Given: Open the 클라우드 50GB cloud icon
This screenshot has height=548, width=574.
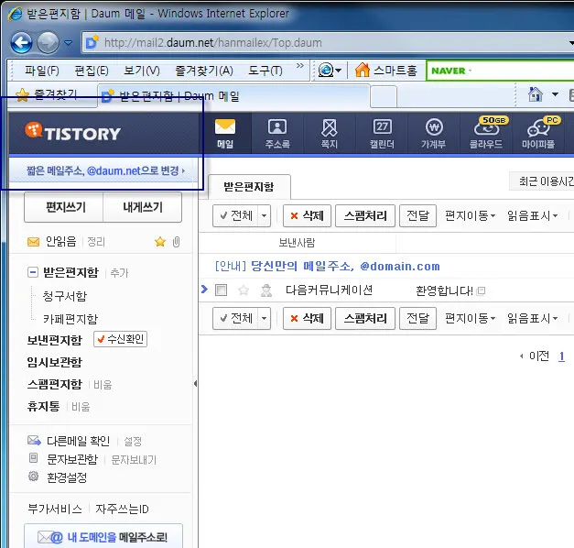Looking at the screenshot, I should tap(488, 133).
